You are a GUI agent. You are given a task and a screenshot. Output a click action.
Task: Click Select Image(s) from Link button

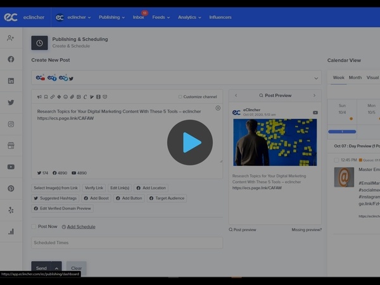click(x=56, y=188)
